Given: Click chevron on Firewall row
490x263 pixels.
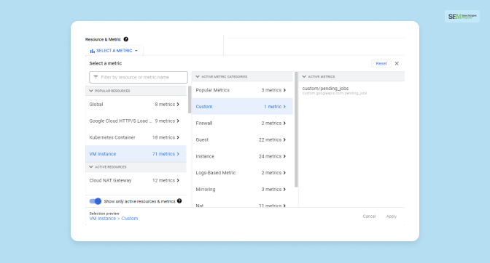Looking at the screenshot, I should (284, 123).
